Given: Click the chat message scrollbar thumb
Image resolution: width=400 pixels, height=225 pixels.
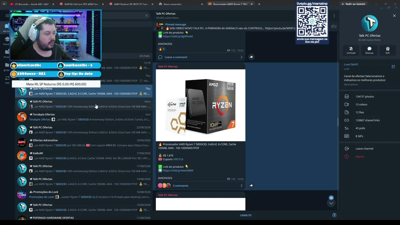Looking at the screenshot, I should (x=338, y=122).
